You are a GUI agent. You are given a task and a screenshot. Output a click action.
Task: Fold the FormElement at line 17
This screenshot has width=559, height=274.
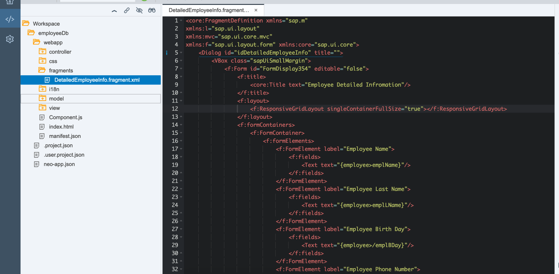coord(181,149)
